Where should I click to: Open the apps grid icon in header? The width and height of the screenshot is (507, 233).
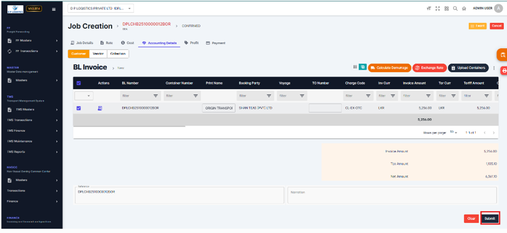pos(447,9)
